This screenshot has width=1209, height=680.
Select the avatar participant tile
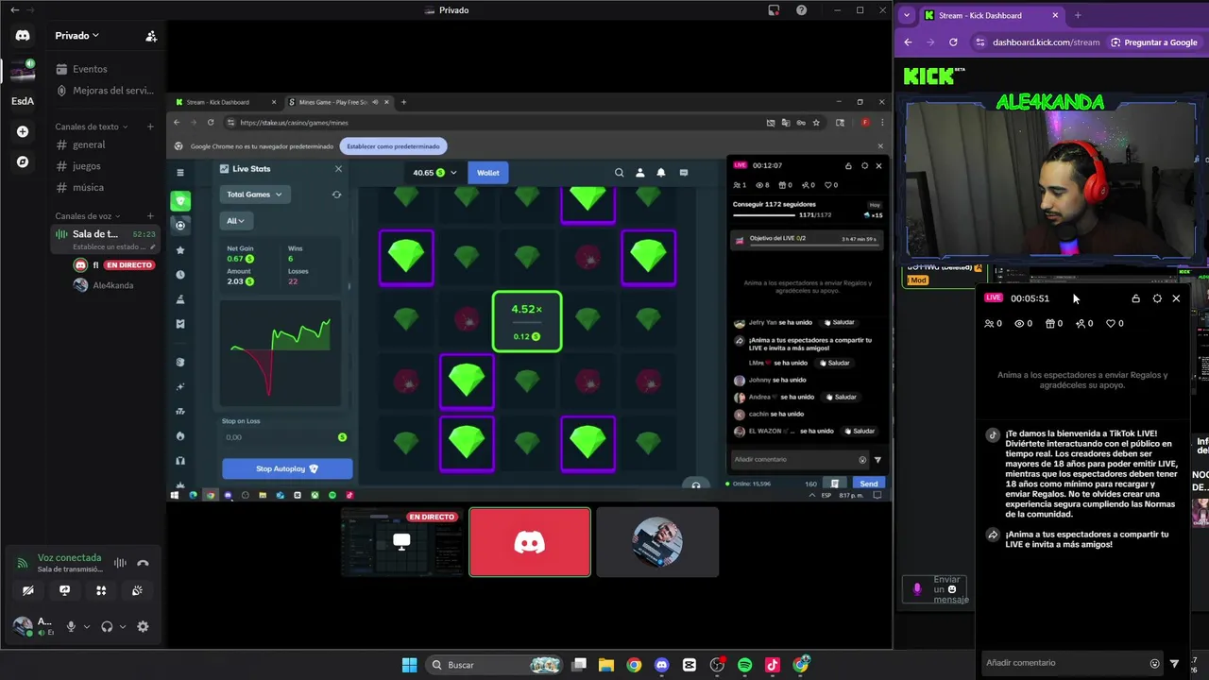(657, 542)
